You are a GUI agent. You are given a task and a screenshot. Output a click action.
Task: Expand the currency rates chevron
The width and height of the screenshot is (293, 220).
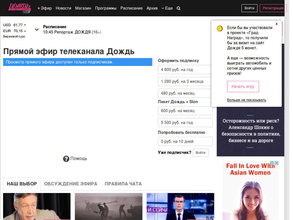[x=37, y=30]
